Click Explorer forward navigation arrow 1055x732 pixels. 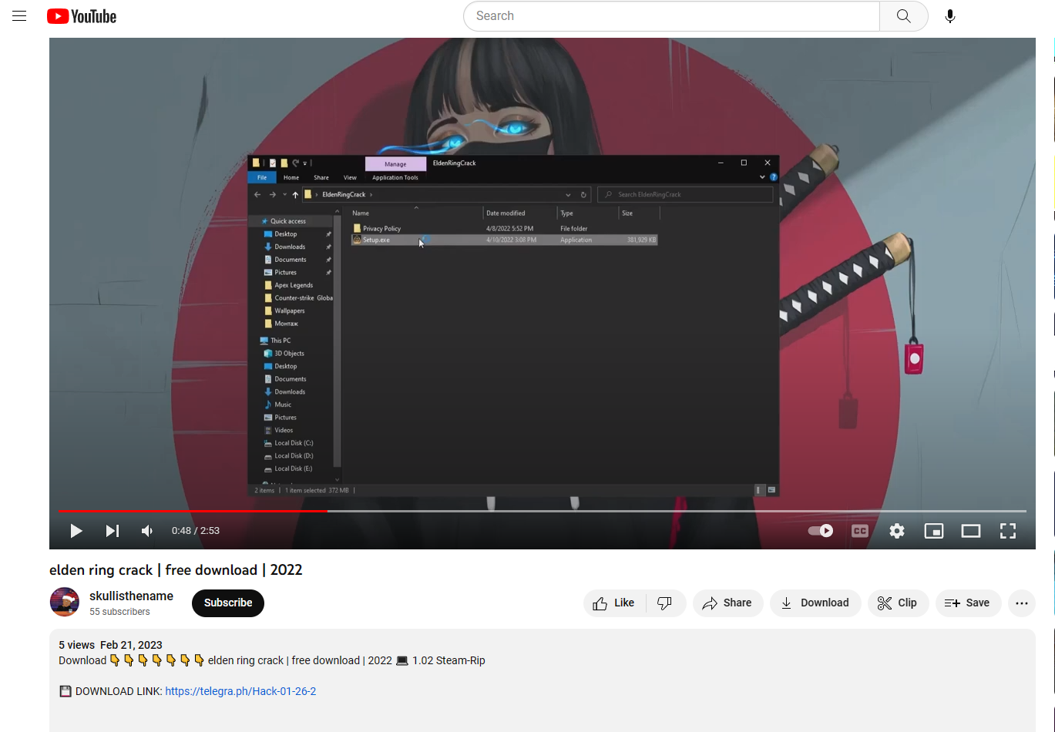(x=272, y=195)
